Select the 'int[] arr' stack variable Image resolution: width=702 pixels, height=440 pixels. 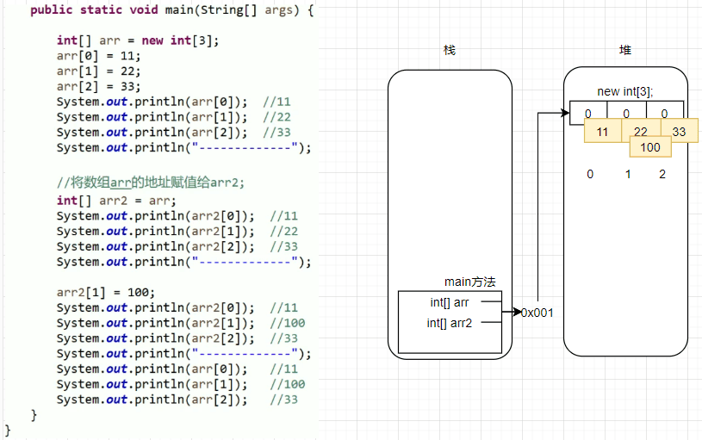tap(450, 302)
